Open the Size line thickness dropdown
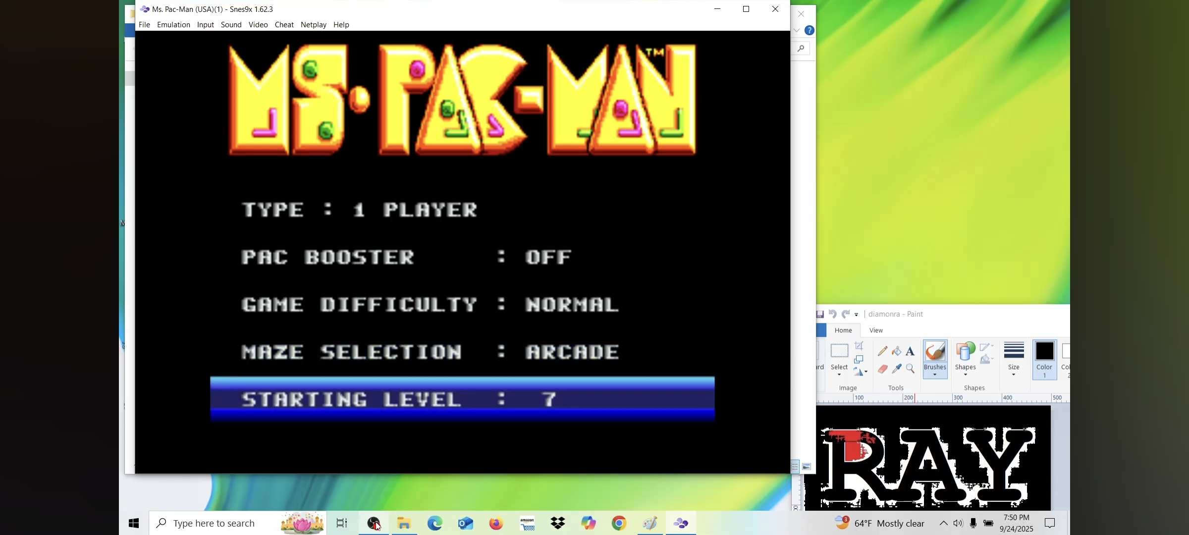Image resolution: width=1189 pixels, height=535 pixels. [1014, 374]
